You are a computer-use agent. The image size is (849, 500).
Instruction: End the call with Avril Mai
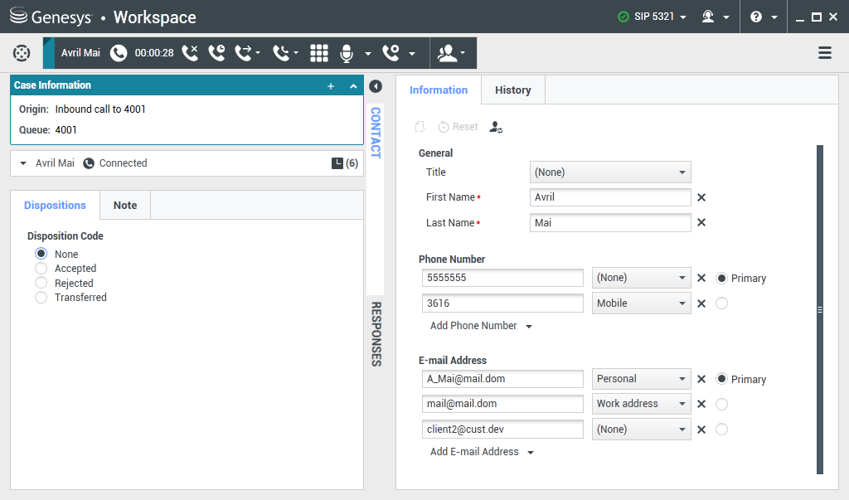click(x=191, y=52)
